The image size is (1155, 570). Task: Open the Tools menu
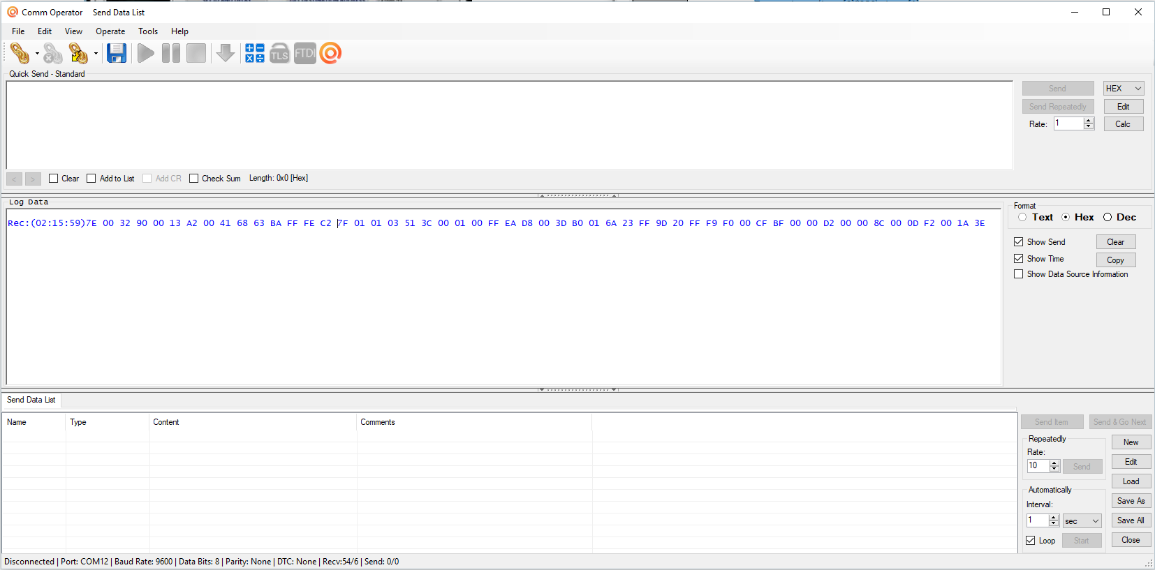(x=148, y=31)
